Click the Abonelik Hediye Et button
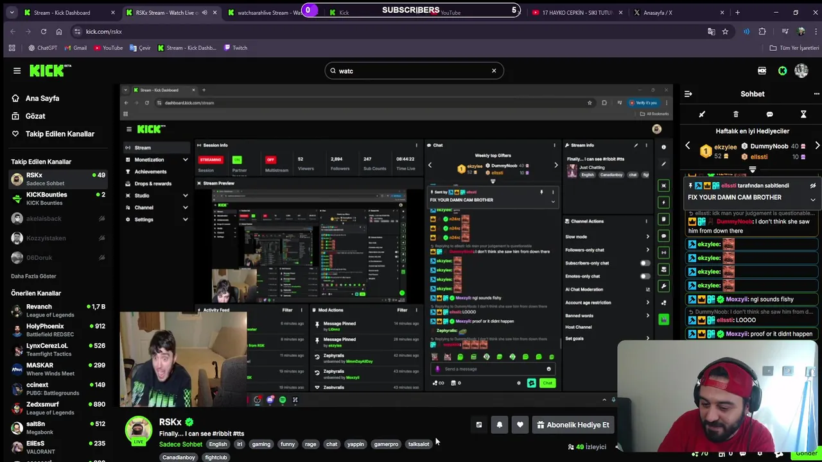 click(x=573, y=425)
